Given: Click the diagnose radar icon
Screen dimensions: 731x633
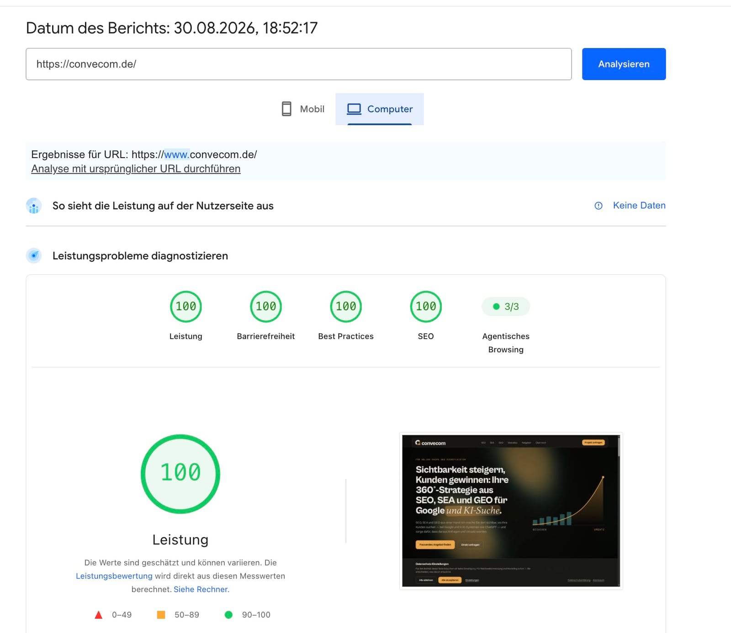Looking at the screenshot, I should pos(34,255).
